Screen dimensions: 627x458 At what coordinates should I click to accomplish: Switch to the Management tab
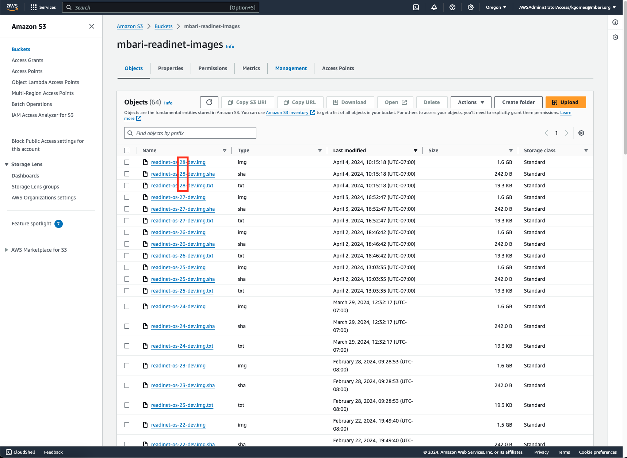pyautogui.click(x=291, y=68)
